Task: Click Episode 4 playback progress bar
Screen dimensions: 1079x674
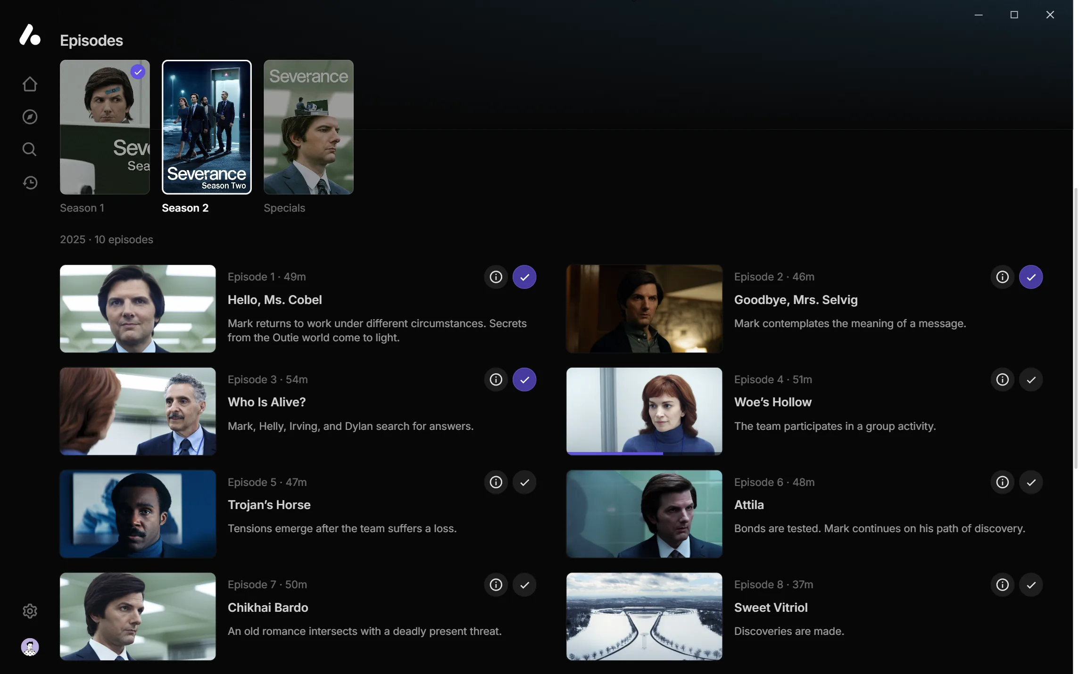Action: coord(644,453)
